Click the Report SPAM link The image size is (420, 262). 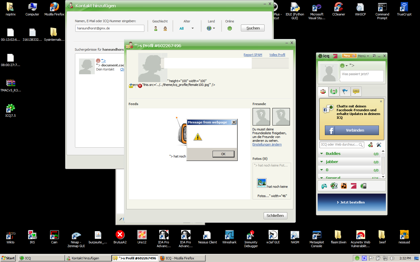(x=253, y=55)
